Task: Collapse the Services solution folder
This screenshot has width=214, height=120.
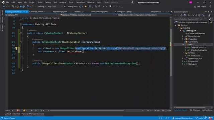Action: [x=176, y=25]
